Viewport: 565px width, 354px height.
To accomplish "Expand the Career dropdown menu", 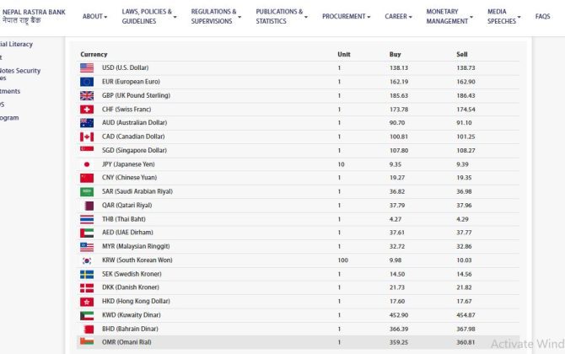I will tap(398, 17).
